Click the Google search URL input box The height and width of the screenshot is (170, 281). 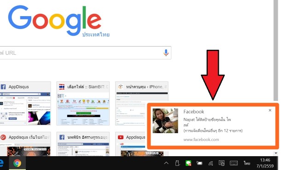pyautogui.click(x=86, y=53)
